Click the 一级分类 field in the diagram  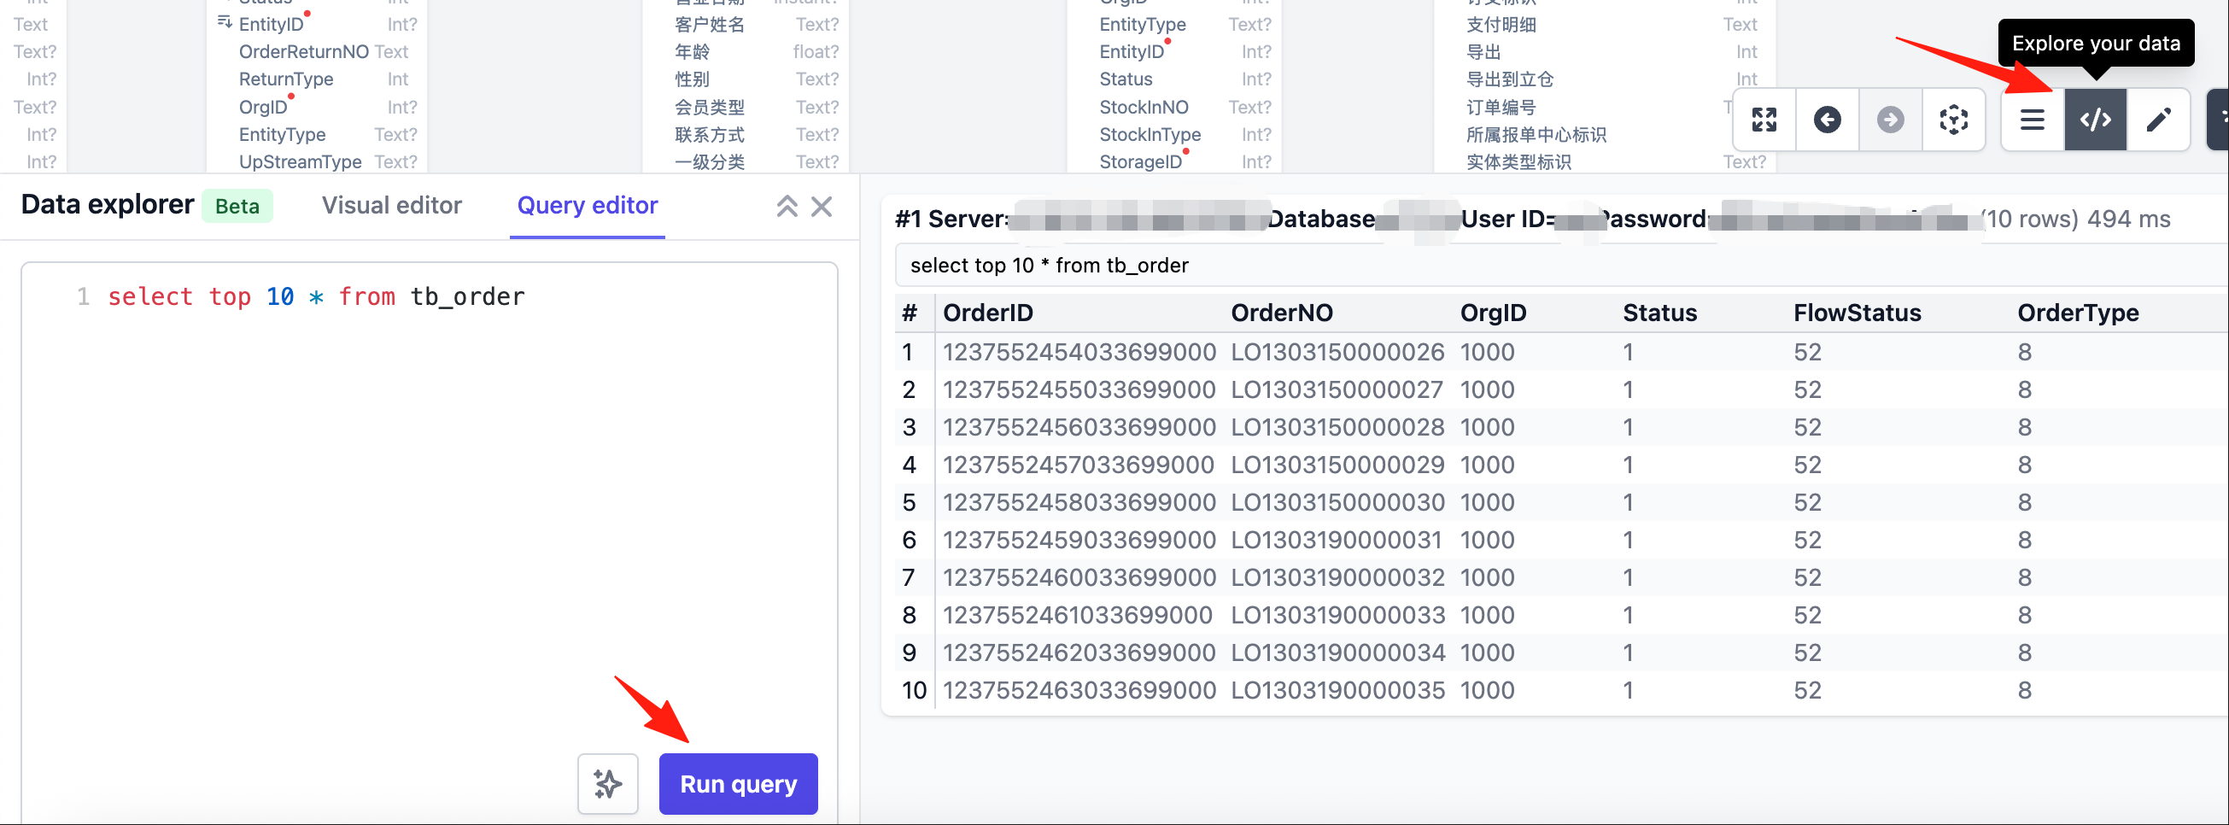pyautogui.click(x=709, y=162)
